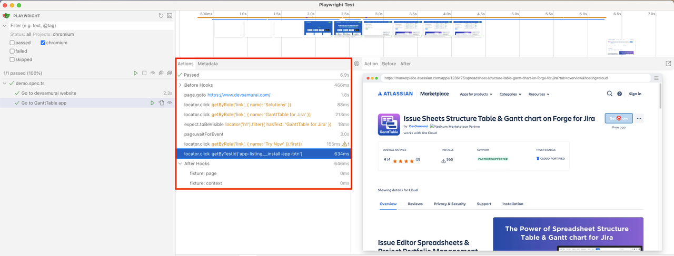The image size is (674, 256).
Task: Open the Support tab in snapshot page
Action: (x=484, y=204)
